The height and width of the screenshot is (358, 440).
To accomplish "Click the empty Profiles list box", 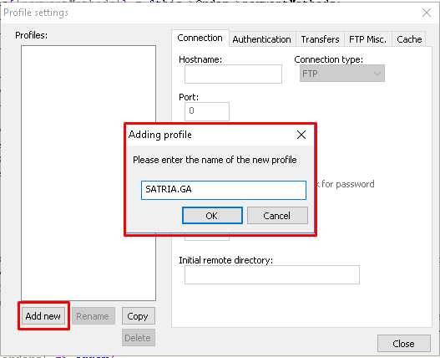I will 89,173.
